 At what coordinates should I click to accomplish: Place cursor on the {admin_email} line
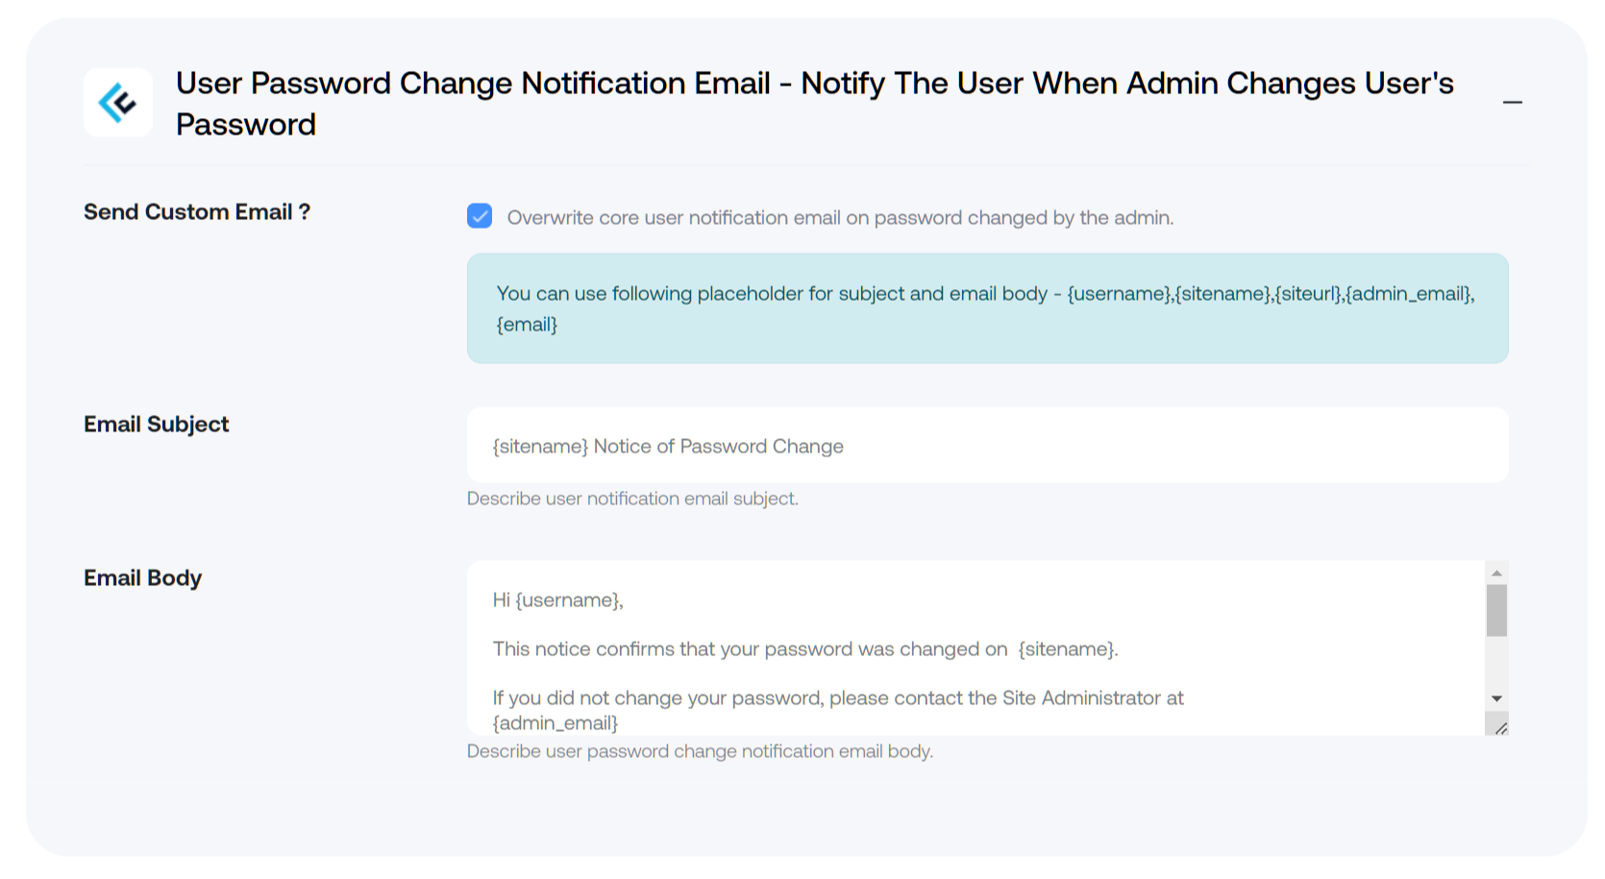(556, 722)
